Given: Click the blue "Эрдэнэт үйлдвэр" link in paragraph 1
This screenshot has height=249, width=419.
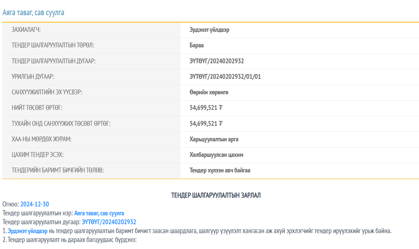Looking at the screenshot, I should click(27, 231).
